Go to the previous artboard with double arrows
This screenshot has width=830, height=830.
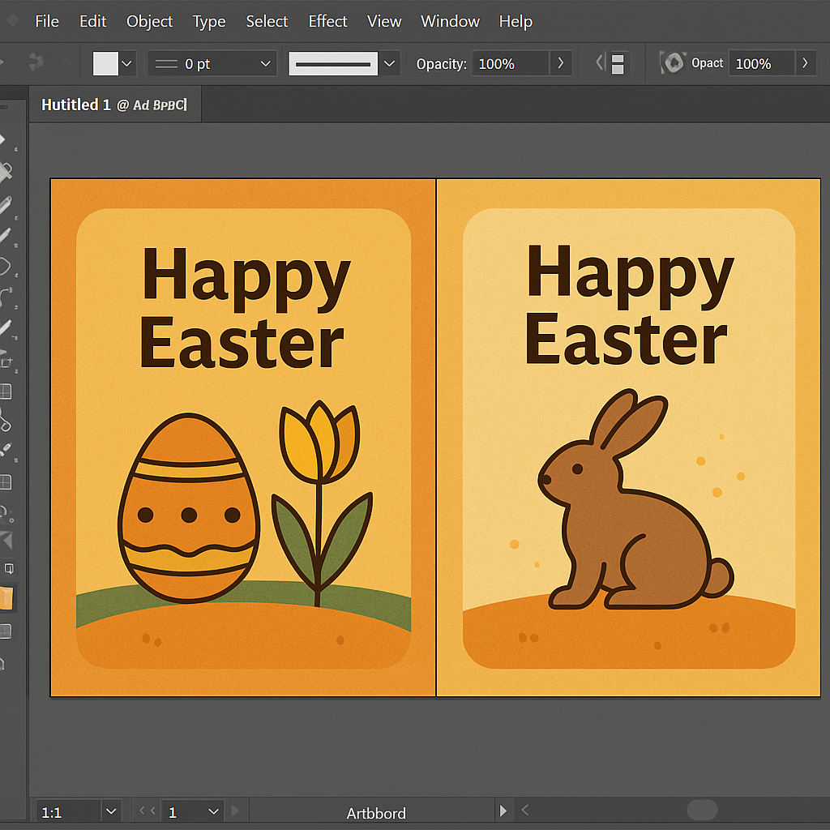click(147, 811)
